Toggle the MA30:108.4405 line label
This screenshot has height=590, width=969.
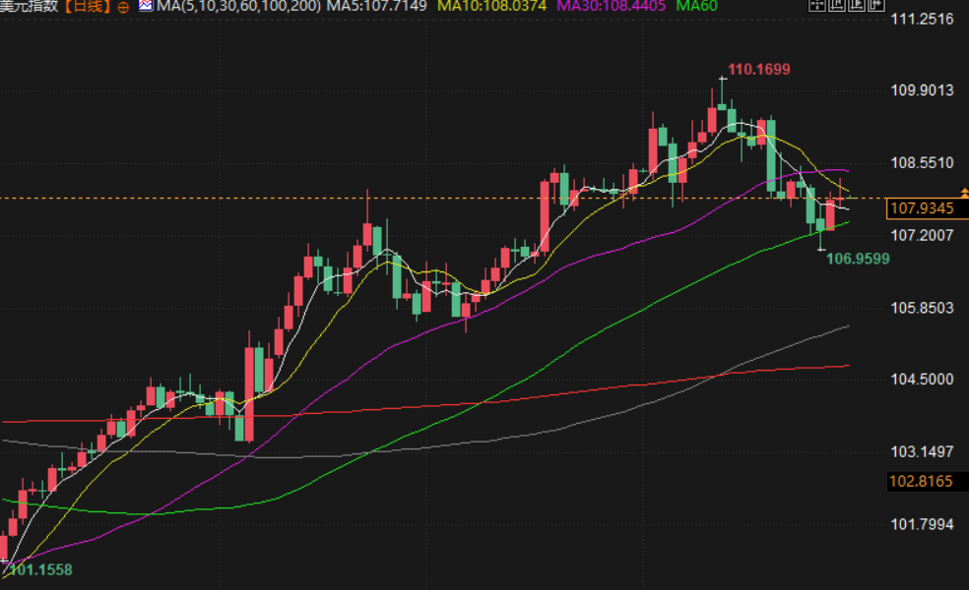pyautogui.click(x=612, y=6)
